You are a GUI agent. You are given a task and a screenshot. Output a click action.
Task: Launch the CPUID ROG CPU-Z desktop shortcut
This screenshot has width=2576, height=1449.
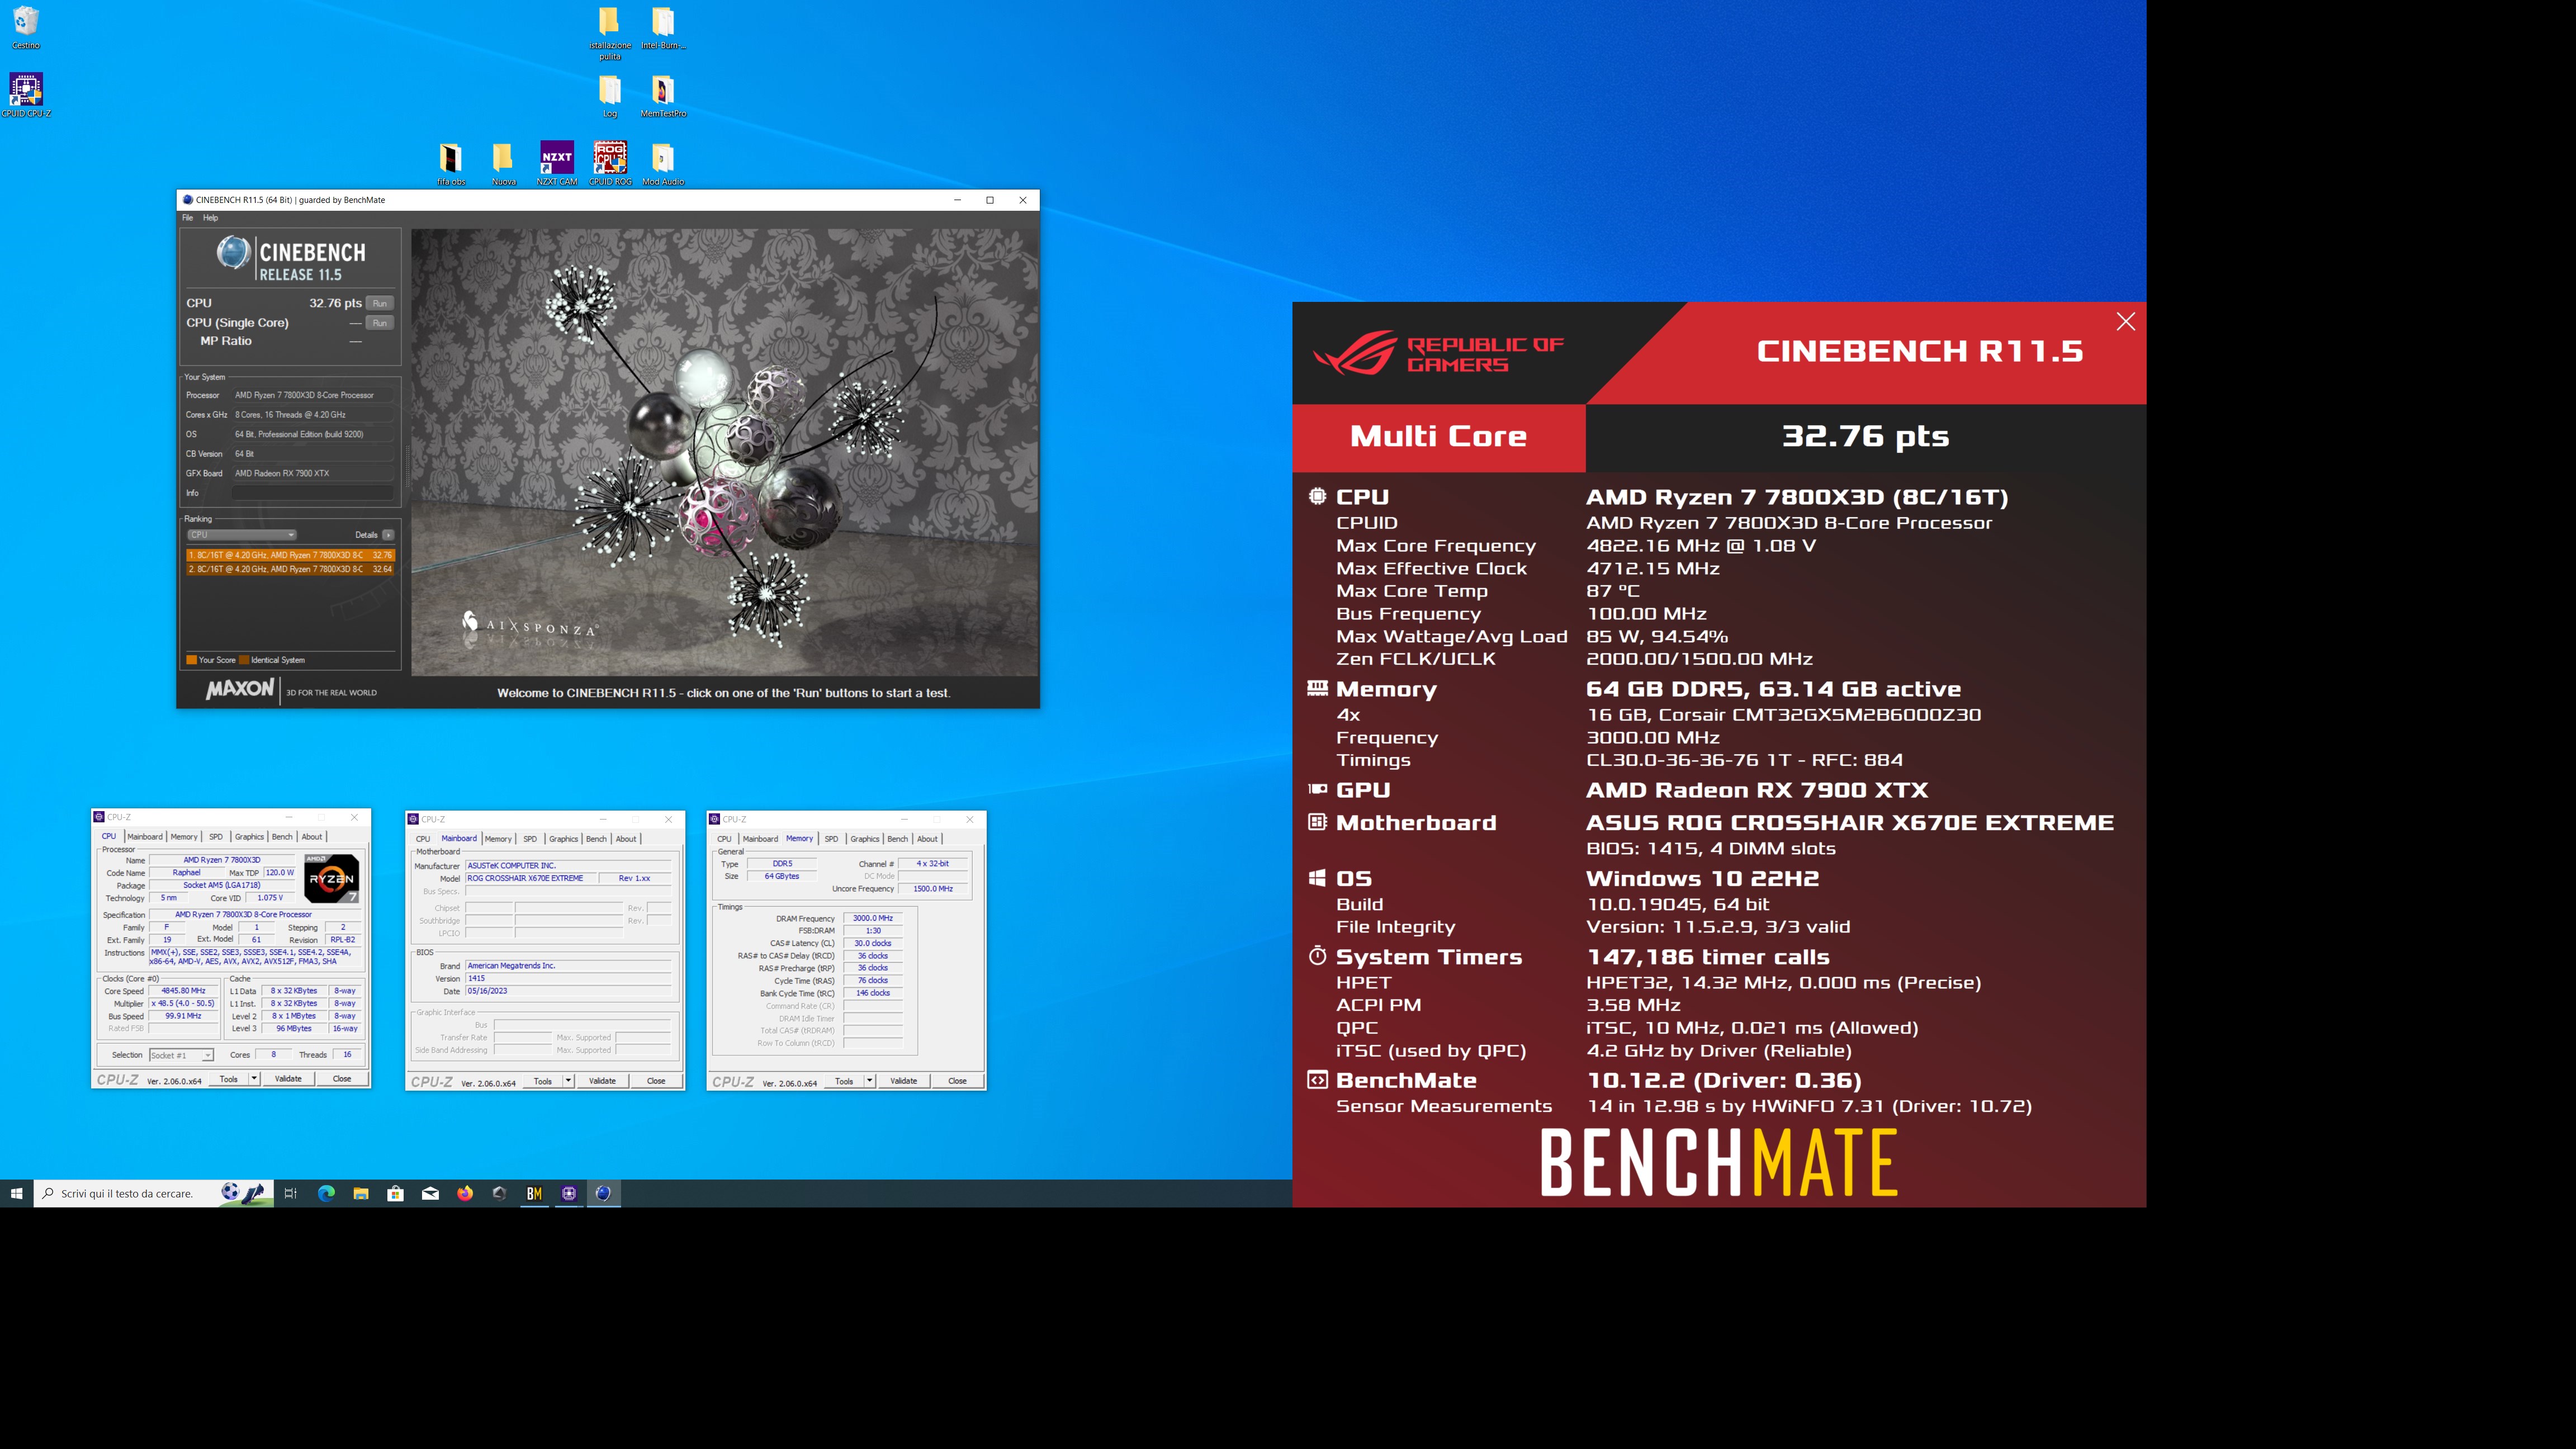610,164
